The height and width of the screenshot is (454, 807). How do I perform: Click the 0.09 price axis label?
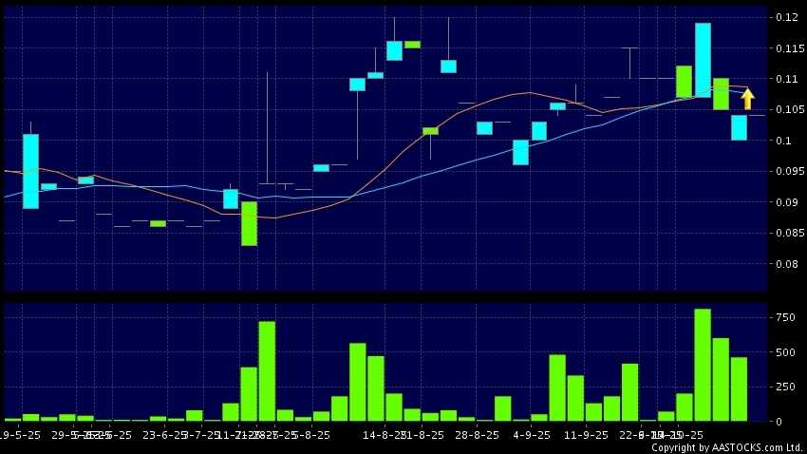pyautogui.click(x=784, y=203)
